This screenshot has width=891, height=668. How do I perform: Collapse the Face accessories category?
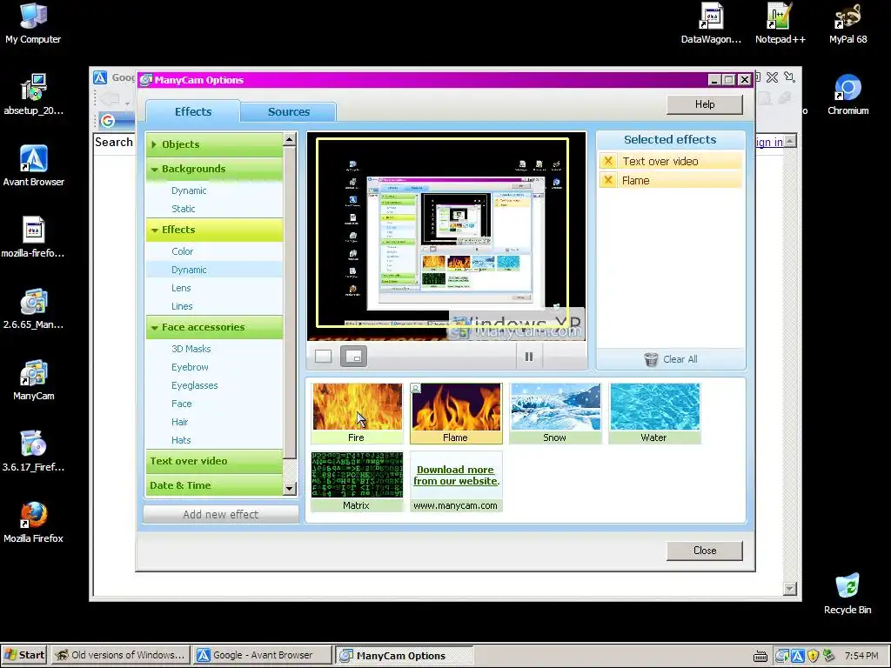click(214, 327)
